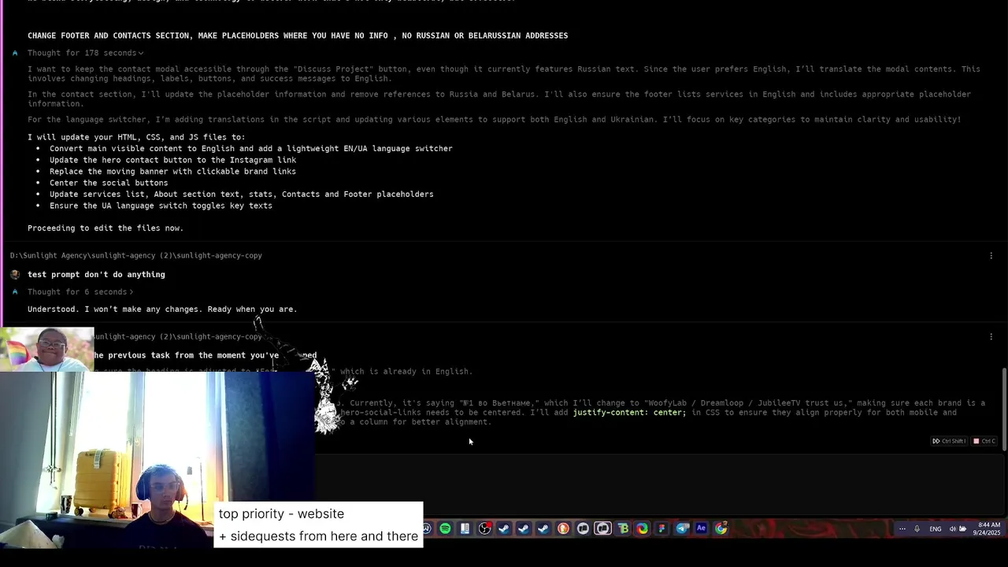Image resolution: width=1008 pixels, height=567 pixels.
Task: Focus the prompt input box at bottom
Action: (x=658, y=484)
